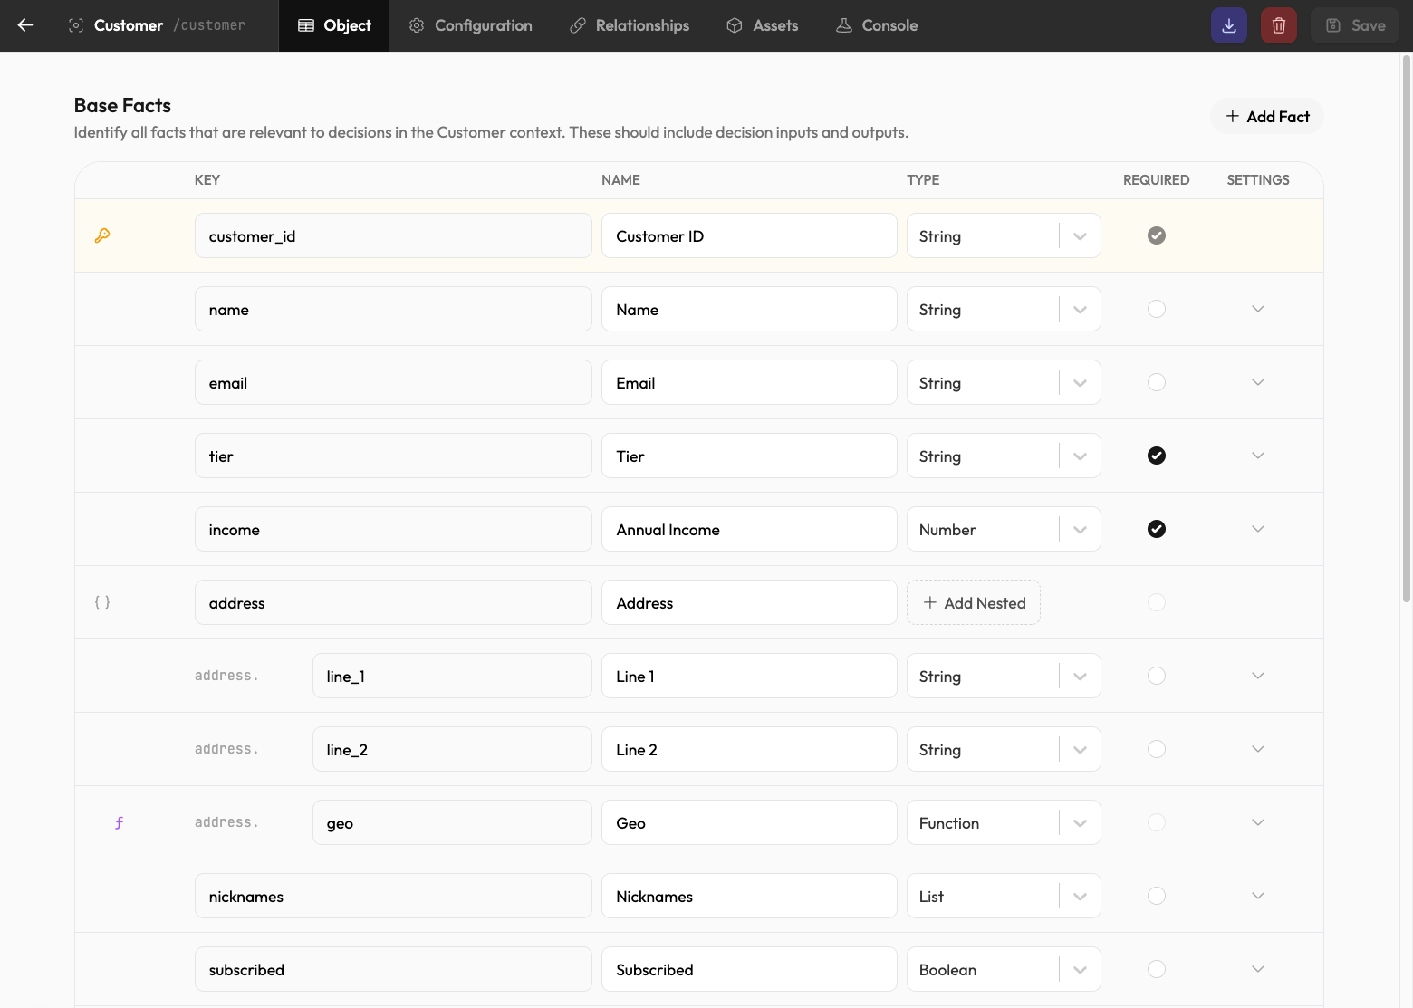Click the Add Fact button

pos(1267,116)
